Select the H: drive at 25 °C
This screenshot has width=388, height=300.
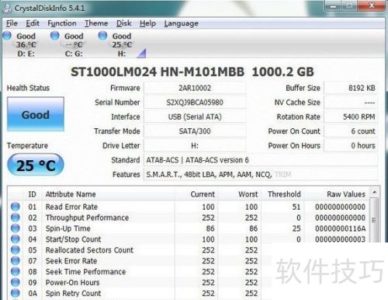(x=122, y=44)
